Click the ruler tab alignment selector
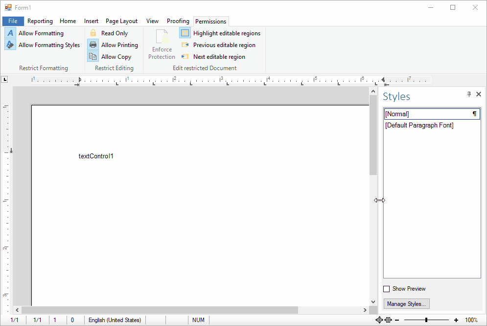Viewport: 487px width, 326px height. click(x=5, y=79)
